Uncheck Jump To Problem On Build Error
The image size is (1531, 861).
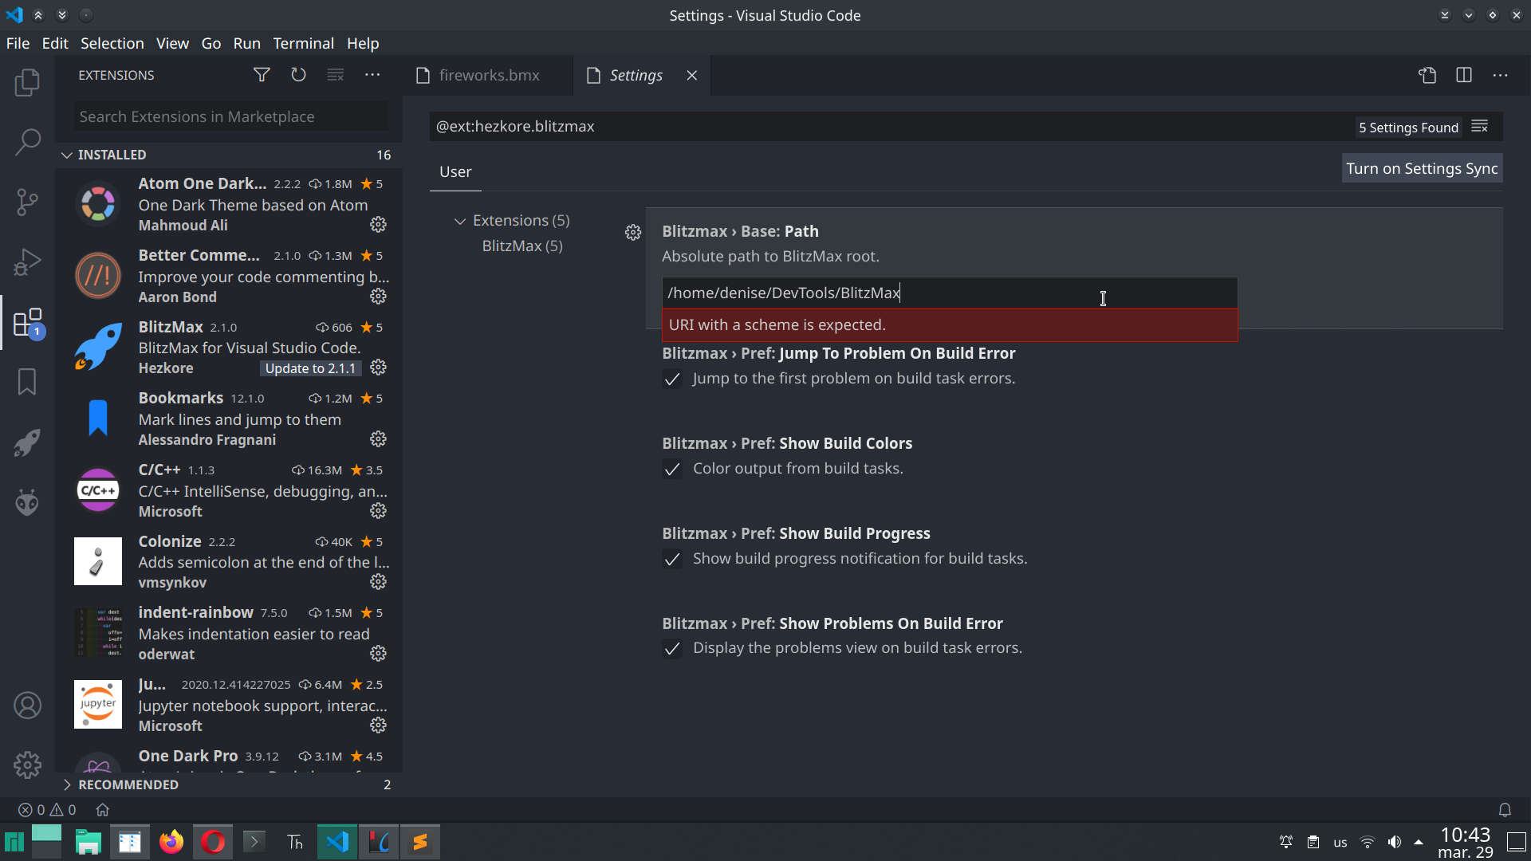click(x=672, y=379)
